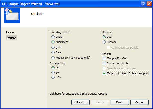
Task: Click Finish to complete the wizard
Action: [x=120, y=102]
